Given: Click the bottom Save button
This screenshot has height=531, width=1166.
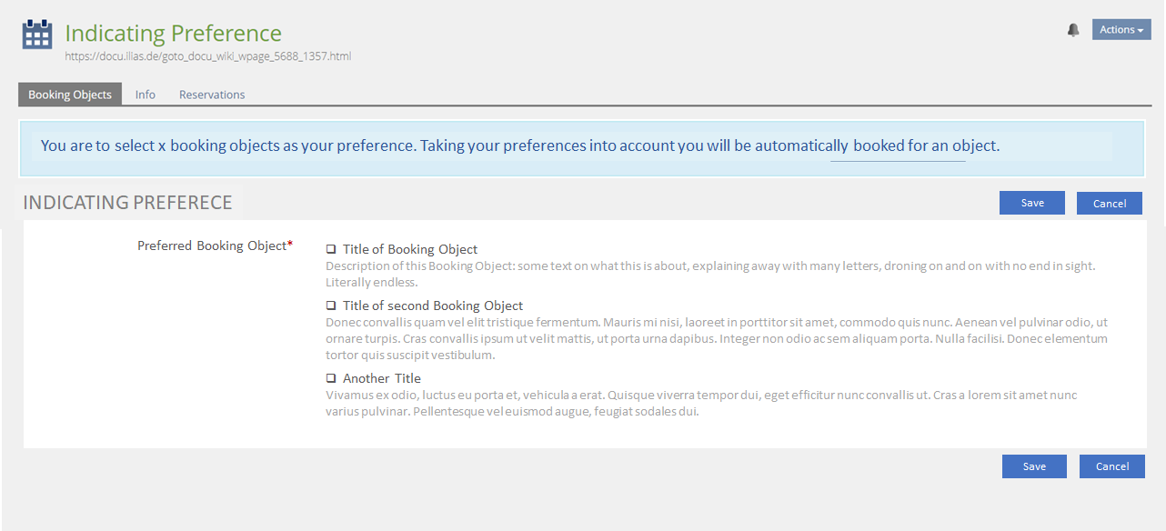Looking at the screenshot, I should tap(1034, 466).
